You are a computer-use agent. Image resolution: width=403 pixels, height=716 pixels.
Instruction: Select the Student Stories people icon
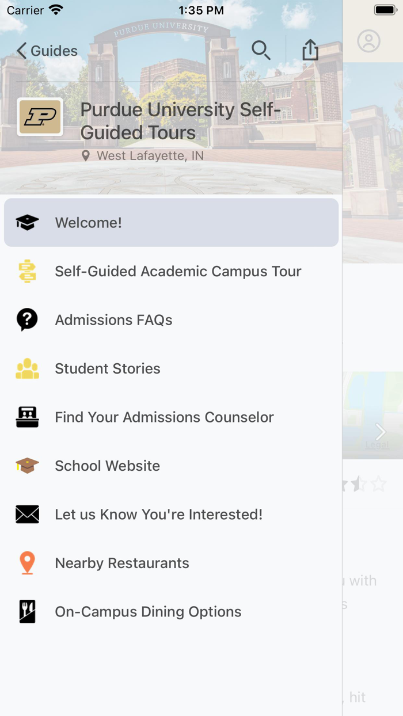click(26, 368)
